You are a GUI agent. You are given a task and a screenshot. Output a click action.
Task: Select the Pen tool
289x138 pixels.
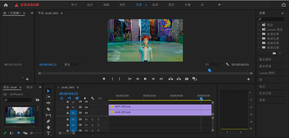pyautogui.click(x=48, y=121)
